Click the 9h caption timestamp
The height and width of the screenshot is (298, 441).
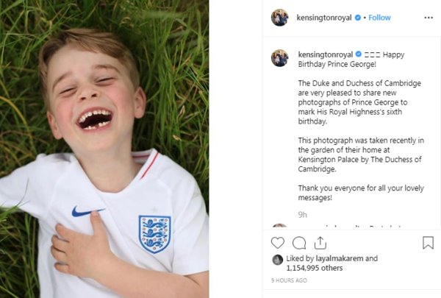coord(302,214)
